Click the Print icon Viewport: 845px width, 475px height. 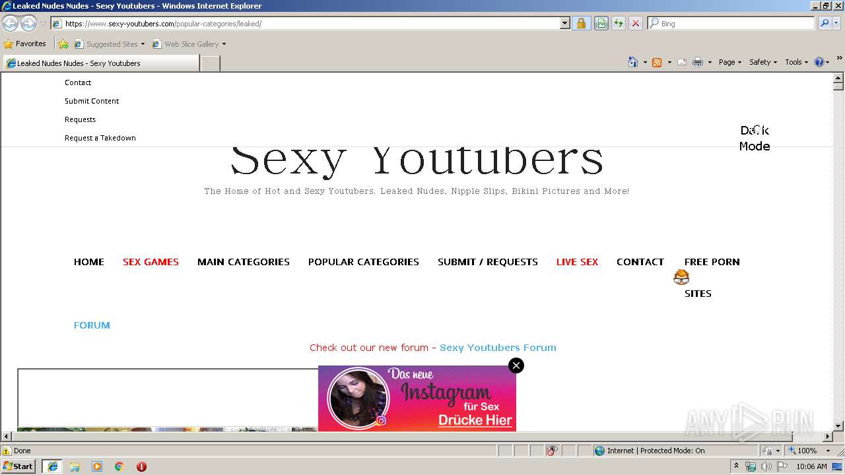coord(698,62)
